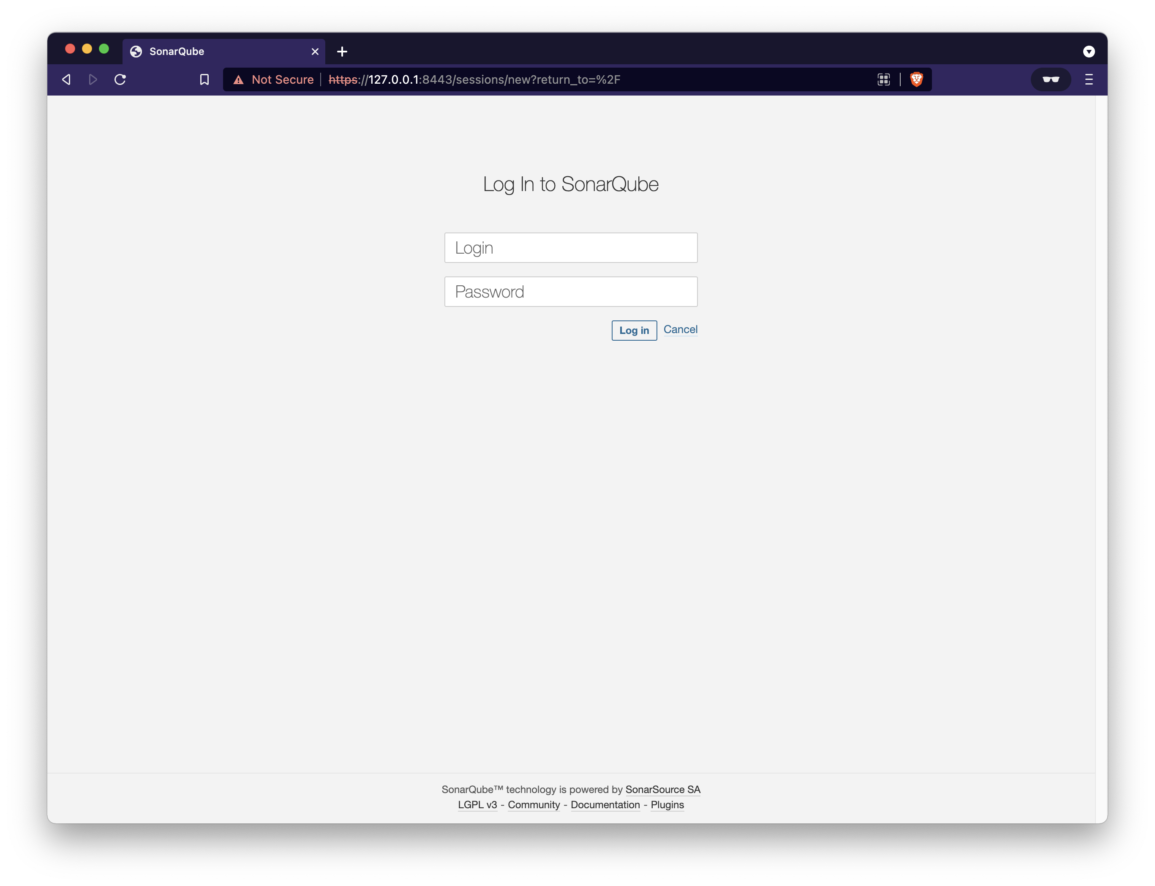1155x886 pixels.
Task: Close the SonarQube tab
Action: (315, 52)
